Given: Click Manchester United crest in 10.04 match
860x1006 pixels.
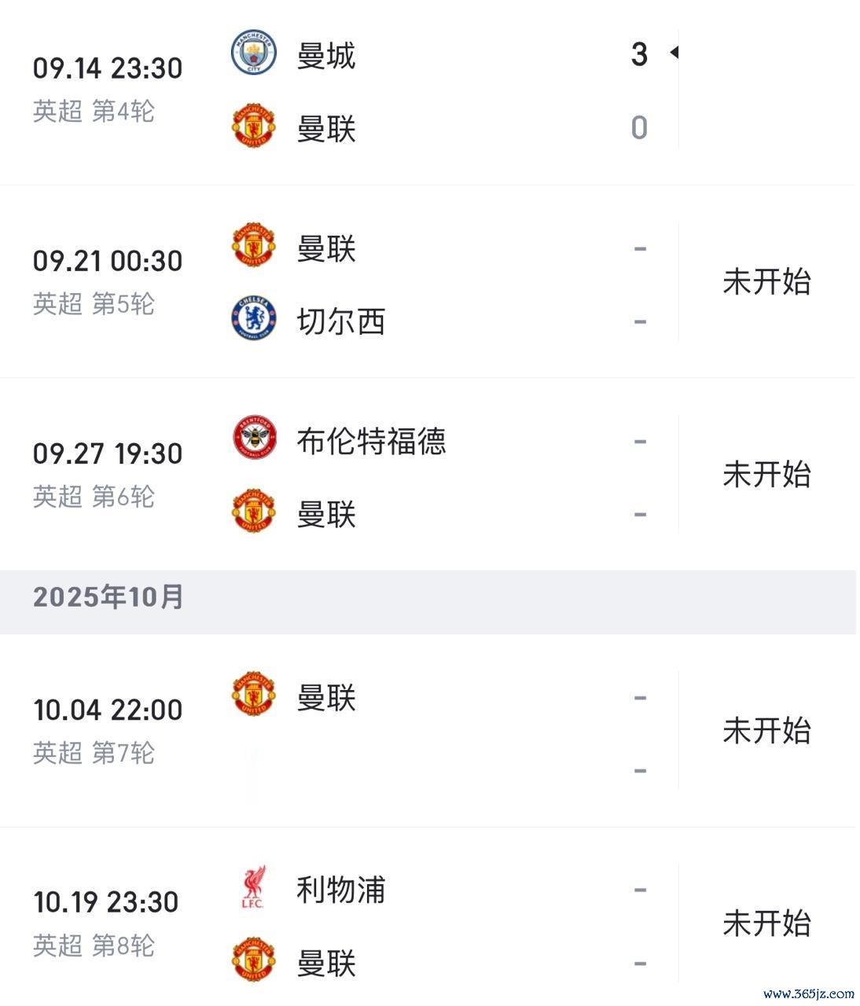Looking at the screenshot, I should click(253, 695).
